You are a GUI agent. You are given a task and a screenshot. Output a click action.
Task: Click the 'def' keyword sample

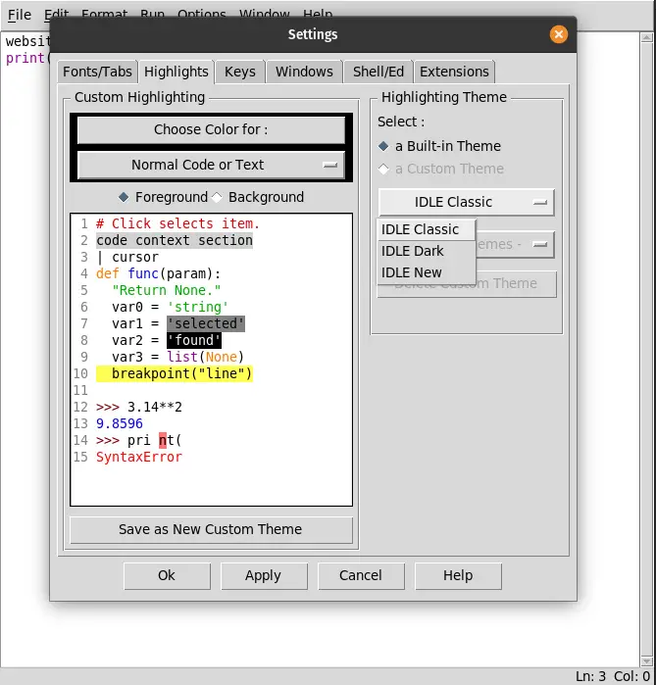click(x=108, y=274)
